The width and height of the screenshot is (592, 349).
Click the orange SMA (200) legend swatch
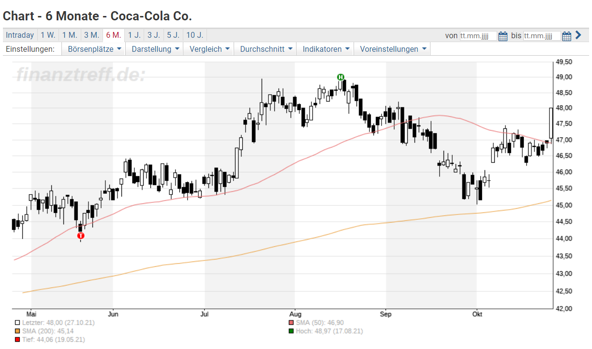click(17, 331)
